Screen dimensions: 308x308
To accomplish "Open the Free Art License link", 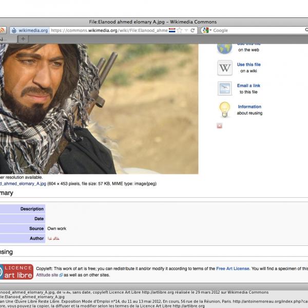I will (233, 268).
